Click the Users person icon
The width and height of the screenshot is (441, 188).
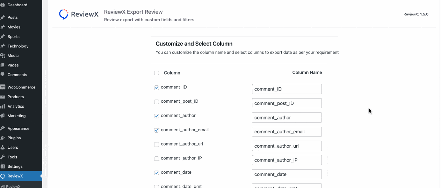[3, 147]
